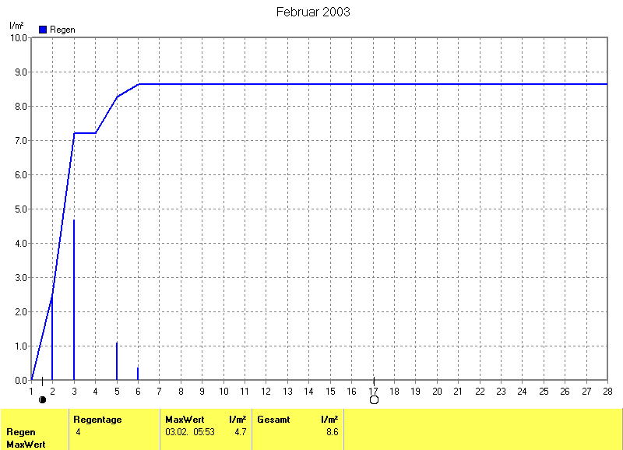Click the small rain bar at day 6
This screenshot has height=450, width=623.
(x=138, y=374)
